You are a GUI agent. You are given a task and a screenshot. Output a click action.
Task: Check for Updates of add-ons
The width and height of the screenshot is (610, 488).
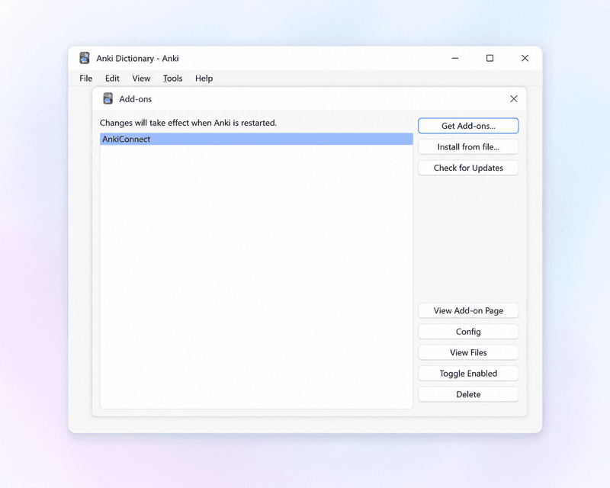(x=468, y=168)
